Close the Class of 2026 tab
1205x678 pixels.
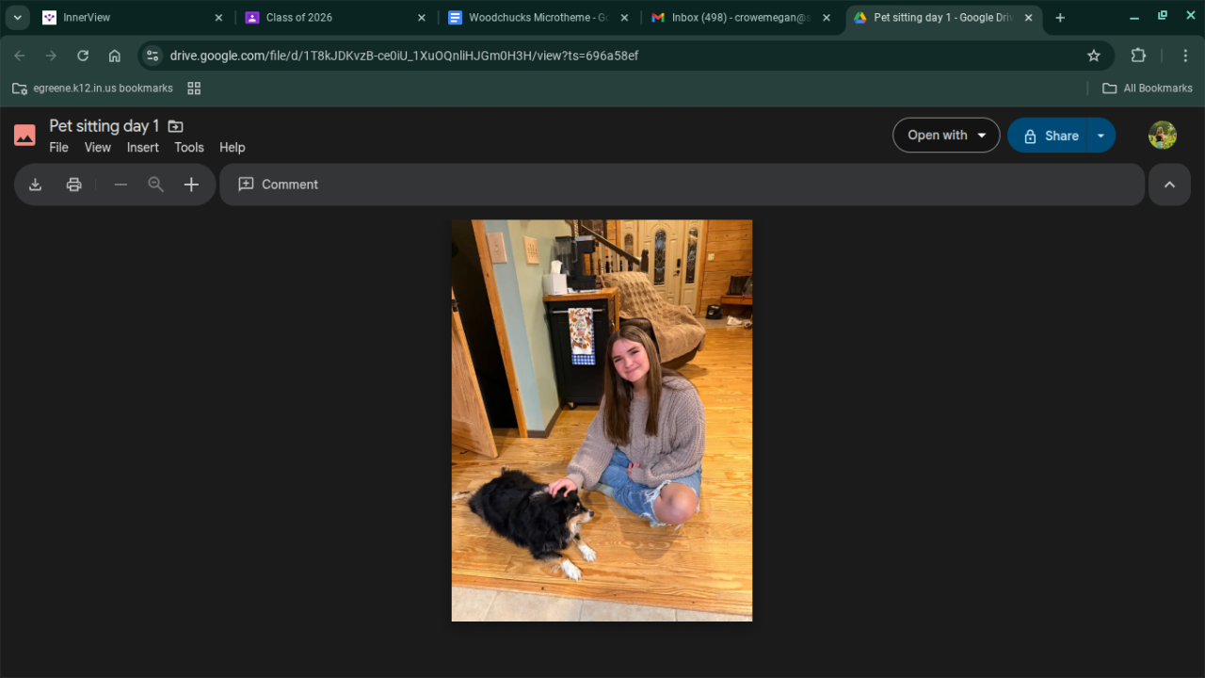[421, 18]
